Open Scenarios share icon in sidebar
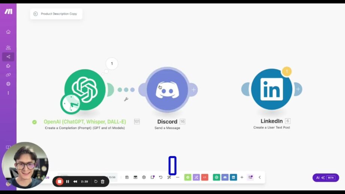Image resolution: width=345 pixels, height=194 pixels. click(x=8, y=57)
